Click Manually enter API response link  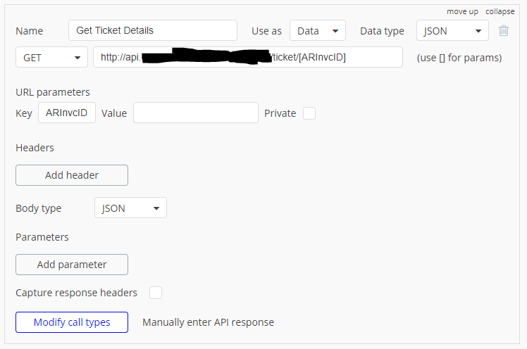[x=208, y=322]
